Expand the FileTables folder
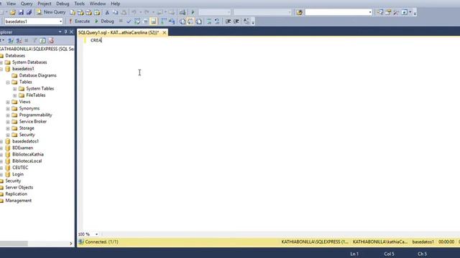 pyautogui.click(x=14, y=95)
